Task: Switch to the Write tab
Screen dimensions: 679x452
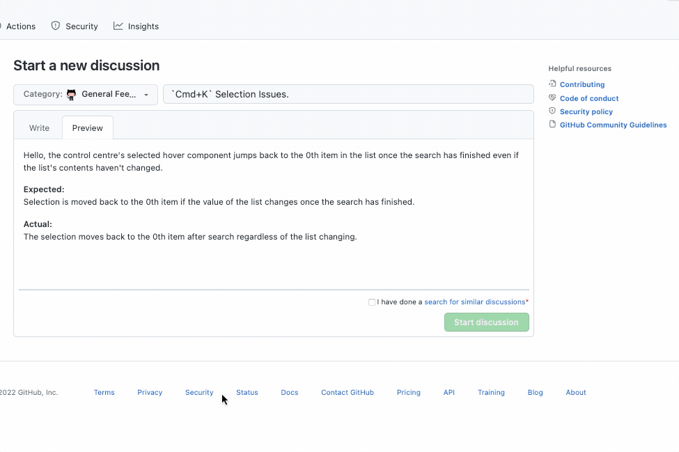Action: [x=38, y=127]
